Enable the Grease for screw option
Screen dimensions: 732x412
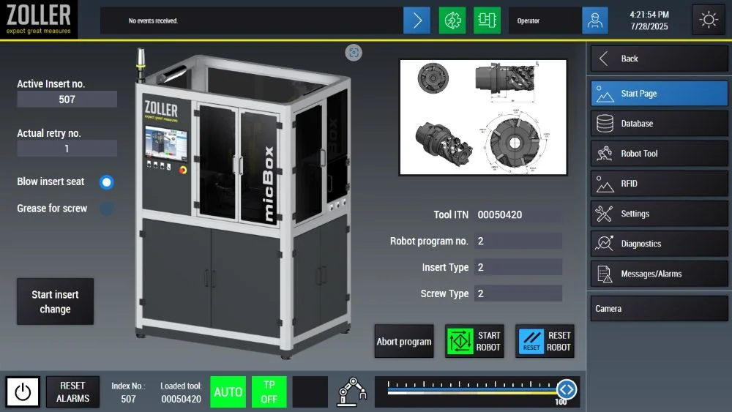(x=107, y=209)
